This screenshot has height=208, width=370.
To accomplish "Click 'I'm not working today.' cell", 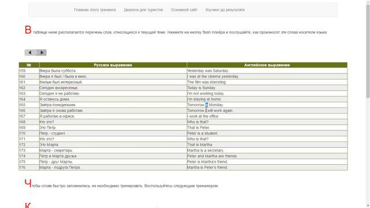I will (x=267, y=94).
